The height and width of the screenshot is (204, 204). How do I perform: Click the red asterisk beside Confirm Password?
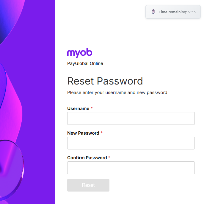coord(109,158)
